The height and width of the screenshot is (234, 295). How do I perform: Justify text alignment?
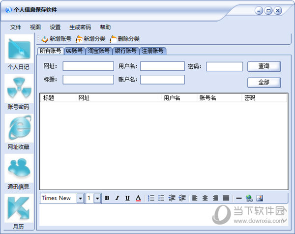click(x=226, y=198)
